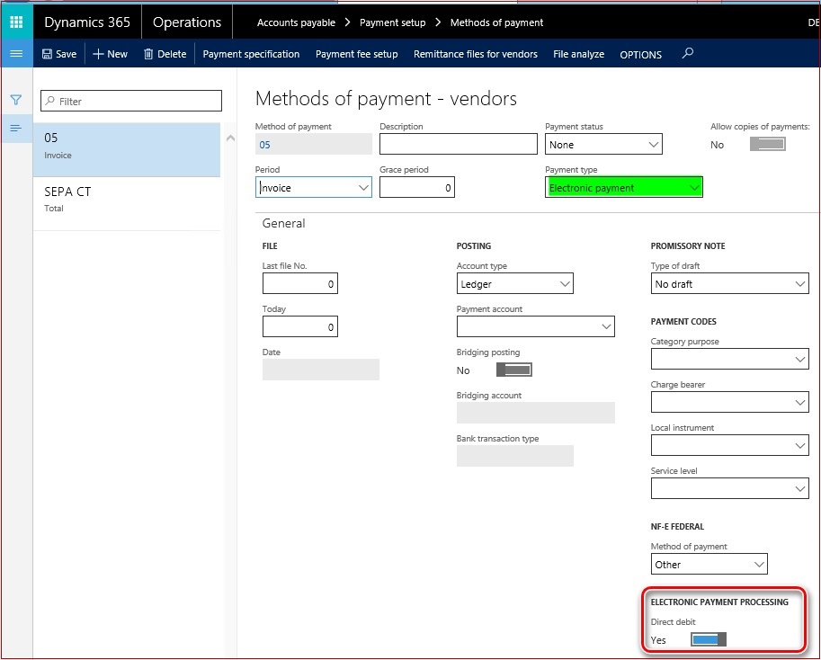Toggle the list view lines icon
This screenshot has width=821, height=660.
click(x=15, y=129)
